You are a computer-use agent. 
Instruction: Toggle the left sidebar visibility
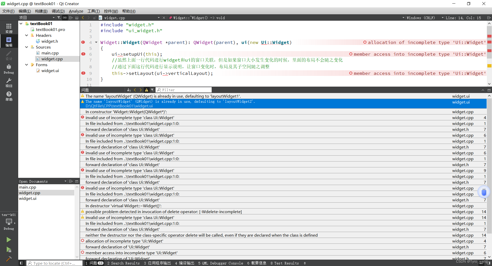pos(22,263)
